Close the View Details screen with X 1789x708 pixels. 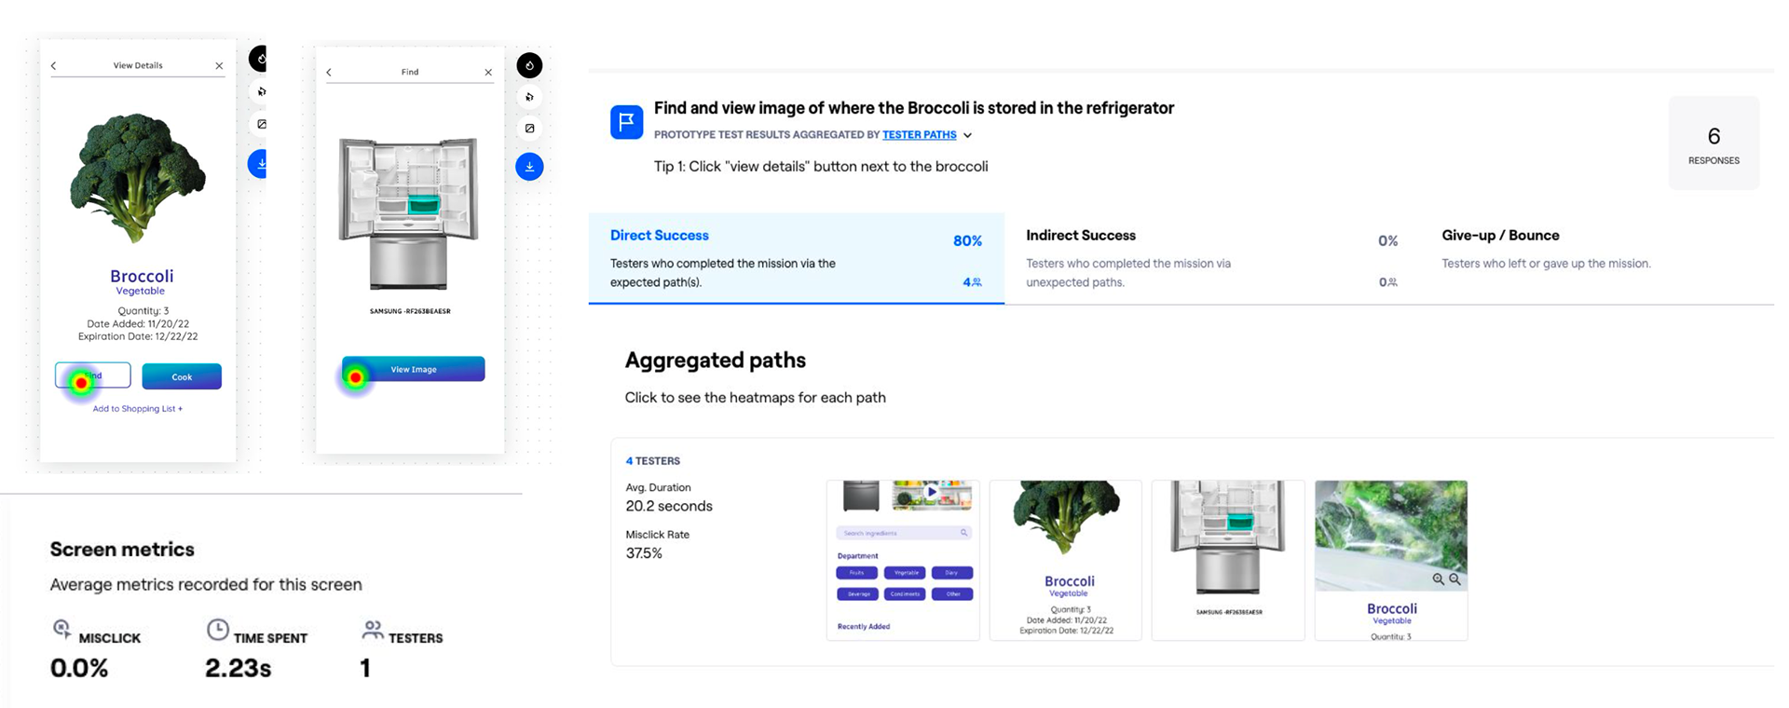click(219, 65)
